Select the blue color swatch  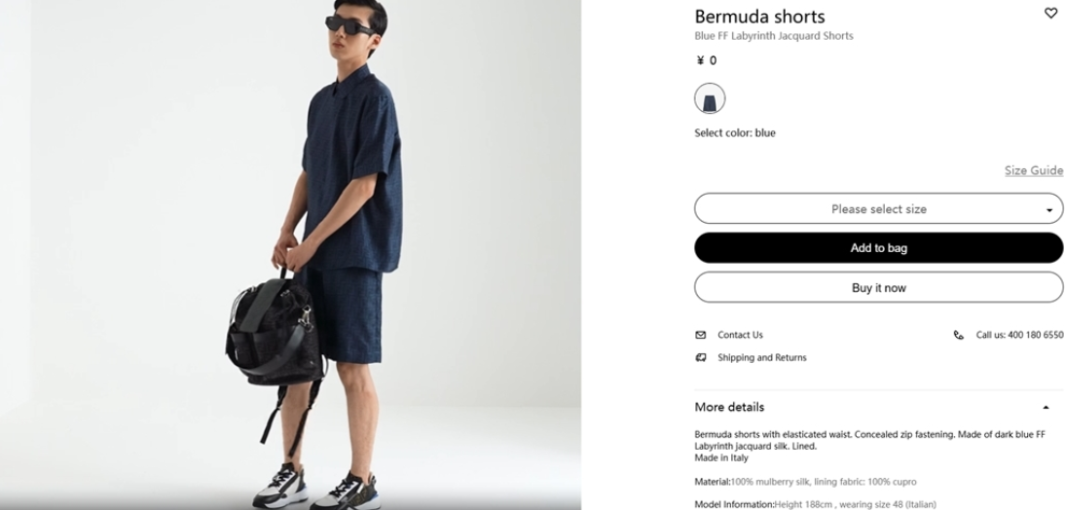coord(710,98)
